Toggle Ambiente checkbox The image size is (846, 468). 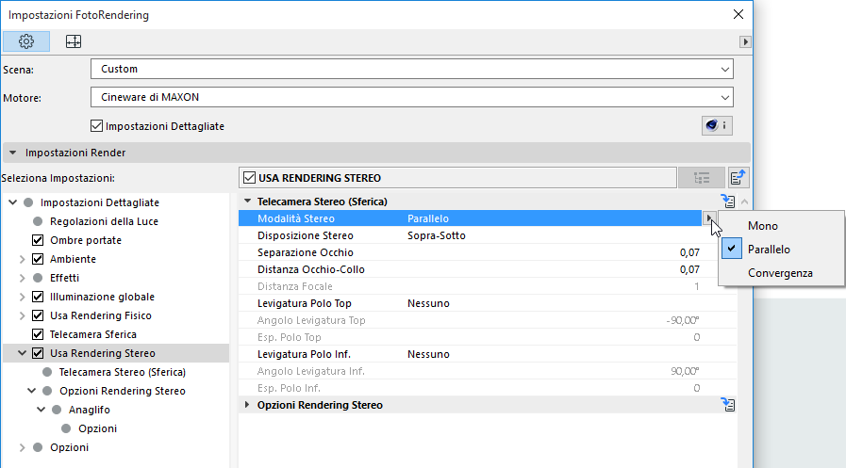[38, 259]
